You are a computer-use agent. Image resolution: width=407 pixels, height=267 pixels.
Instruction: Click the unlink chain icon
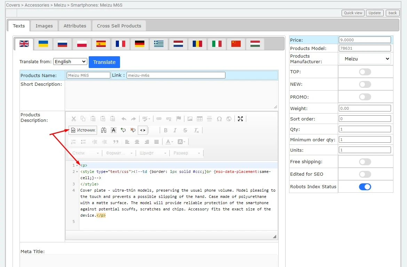(169, 119)
